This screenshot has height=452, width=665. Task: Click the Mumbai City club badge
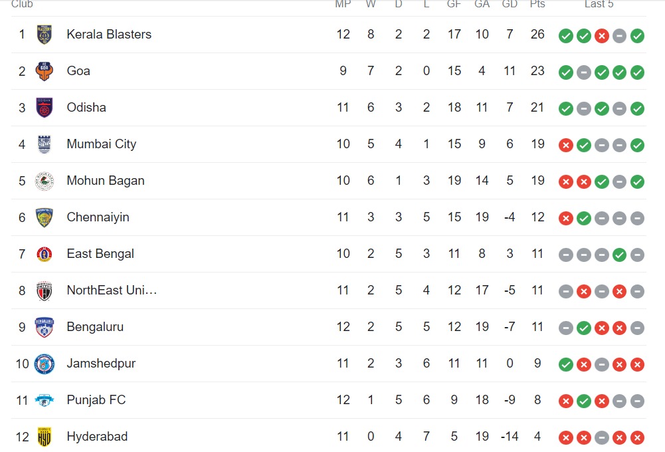point(45,144)
